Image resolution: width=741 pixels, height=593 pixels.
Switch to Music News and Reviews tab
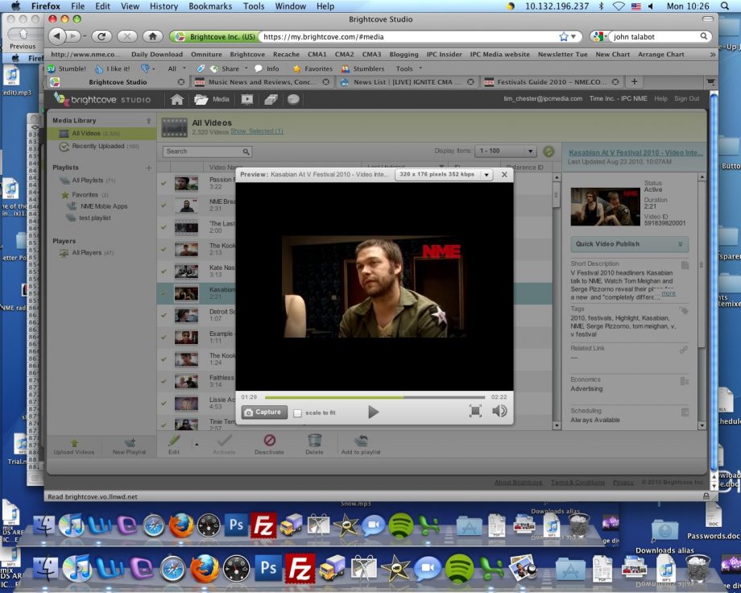tap(263, 82)
